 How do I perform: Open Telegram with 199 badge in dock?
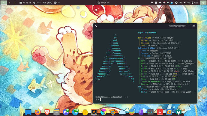[x=75, y=112]
